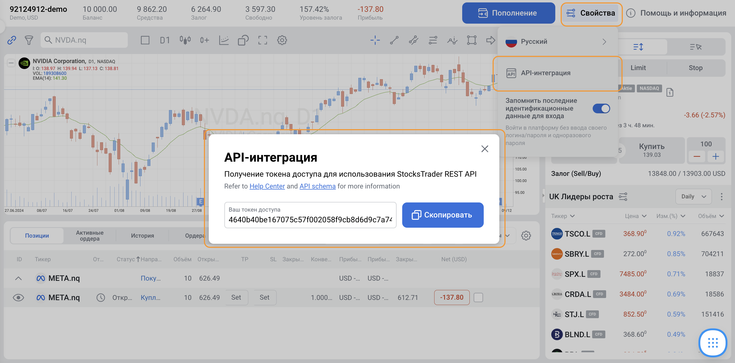Switch to the История tab
Viewport: 735px width, 363px height.
click(x=142, y=235)
